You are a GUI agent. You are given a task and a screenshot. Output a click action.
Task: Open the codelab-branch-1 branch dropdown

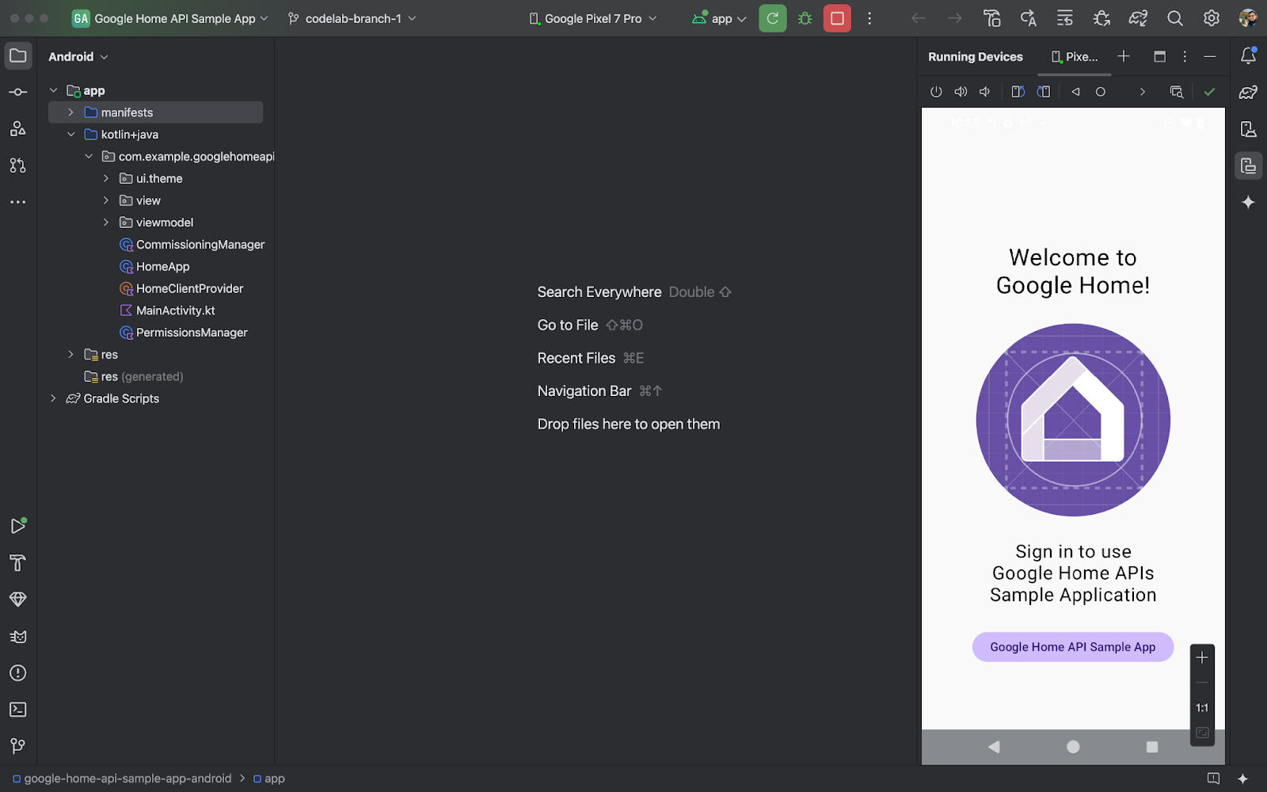[x=352, y=18]
